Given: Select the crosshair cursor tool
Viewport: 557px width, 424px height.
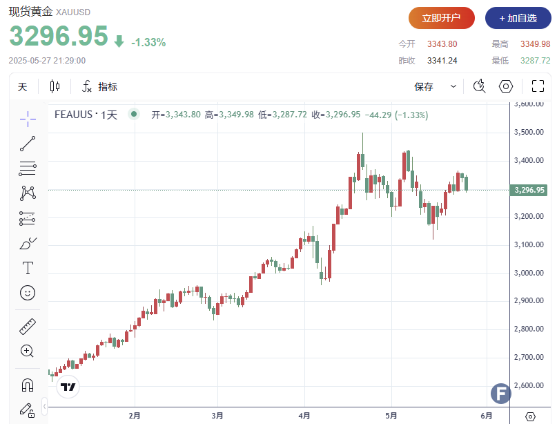Looking at the screenshot, I should tap(28, 119).
